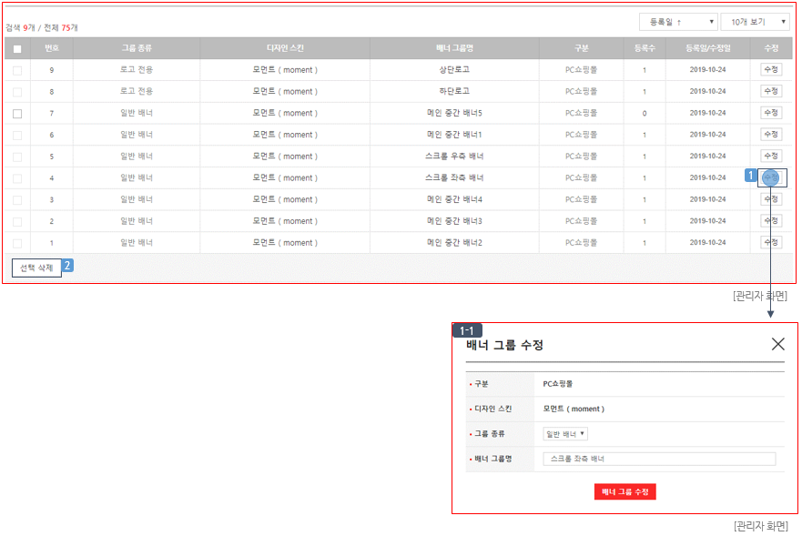
Task: Edit the 메인 중간 배너4 row
Action: click(771, 198)
